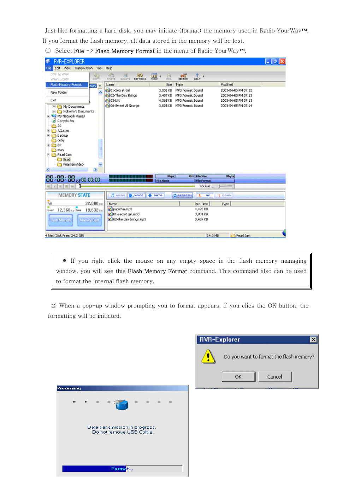Click the stop button
The image size is (337, 477).
[x=66, y=186]
